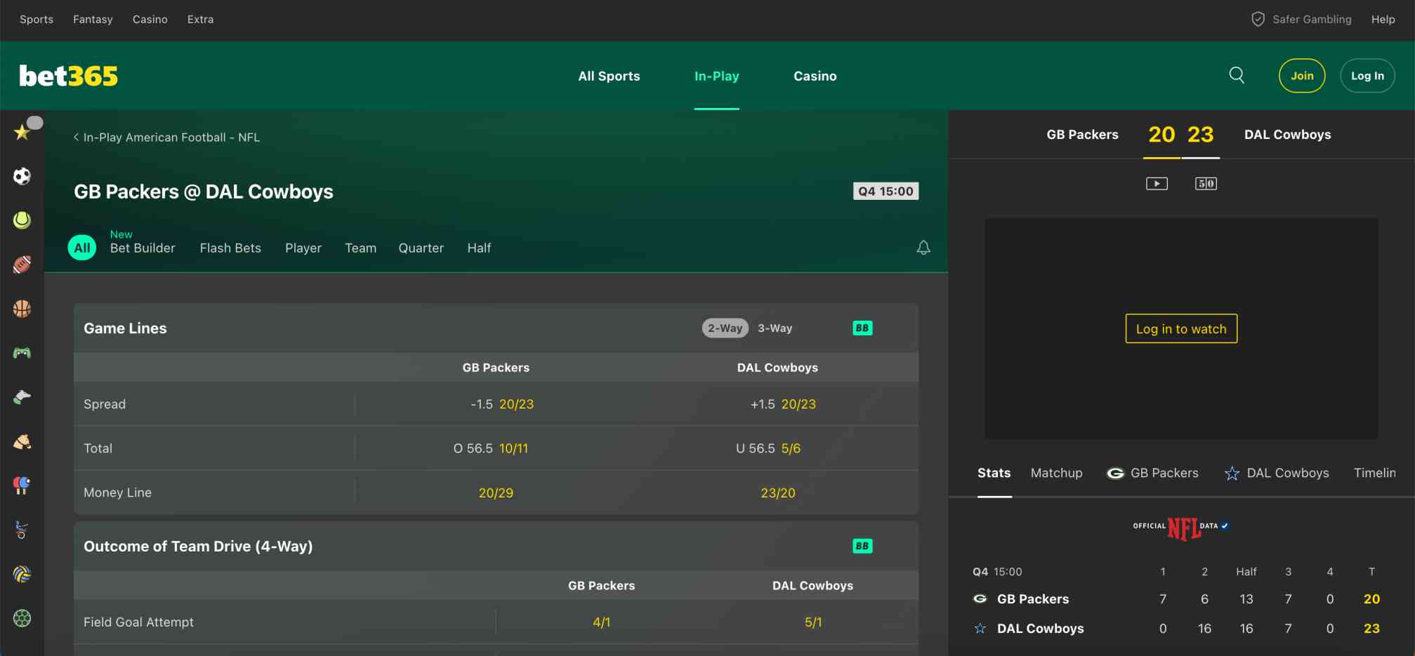Open Greyhound Racing from the sidebar
Screen dimensions: 1415x656
click(22, 396)
